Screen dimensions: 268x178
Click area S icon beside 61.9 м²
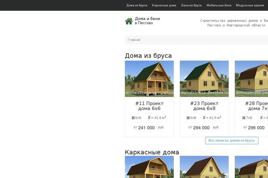tap(204, 117)
